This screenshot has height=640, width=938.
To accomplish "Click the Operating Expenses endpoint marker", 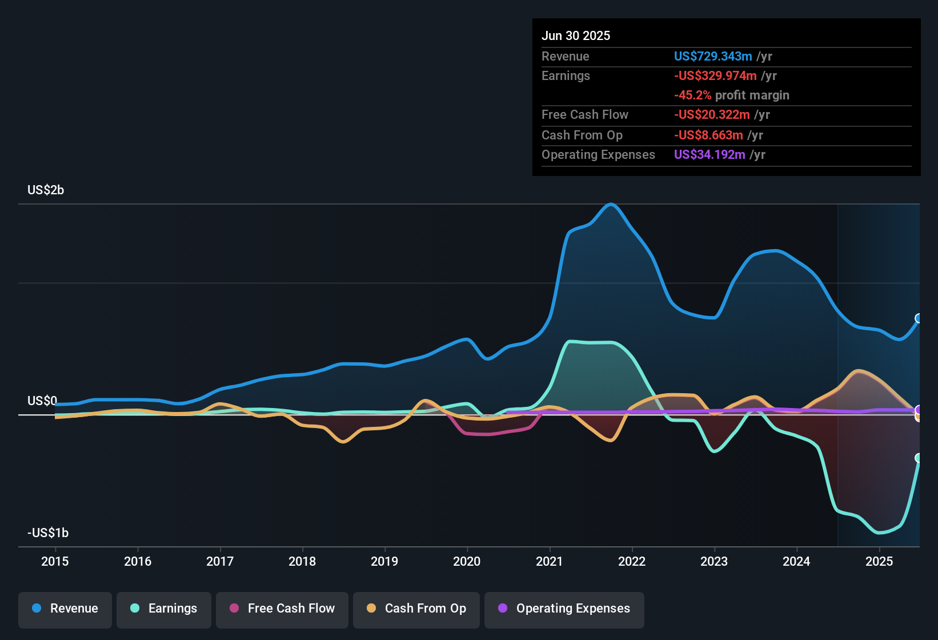I will point(919,409).
